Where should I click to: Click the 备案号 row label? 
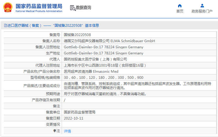pyautogui.click(x=55, y=35)
